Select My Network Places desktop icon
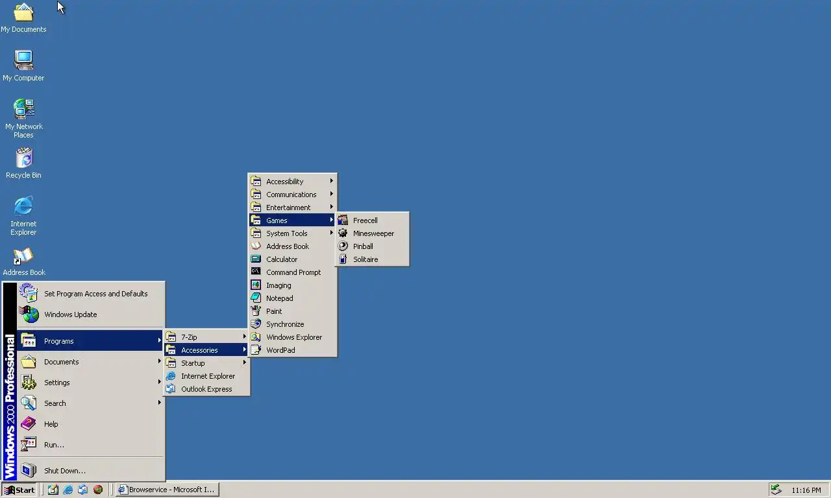Image resolution: width=831 pixels, height=498 pixels. tap(23, 119)
